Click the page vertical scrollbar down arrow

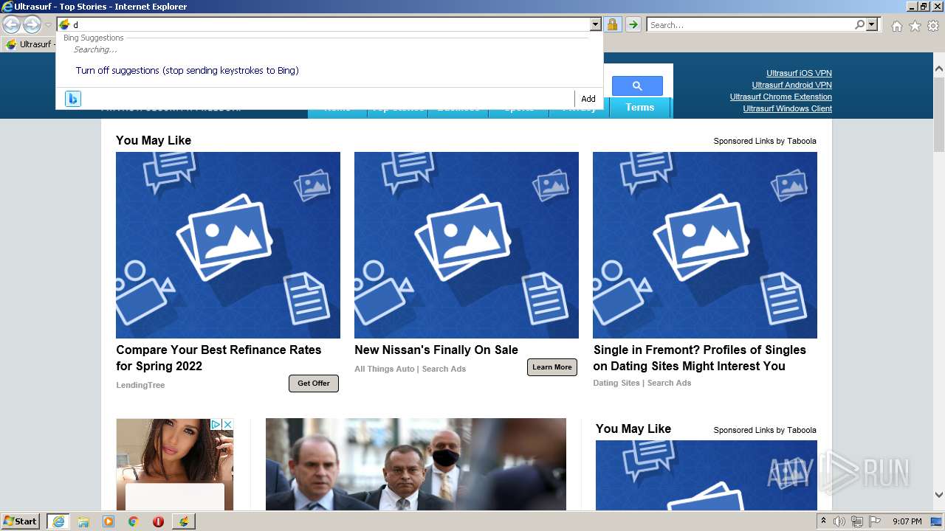(938, 496)
